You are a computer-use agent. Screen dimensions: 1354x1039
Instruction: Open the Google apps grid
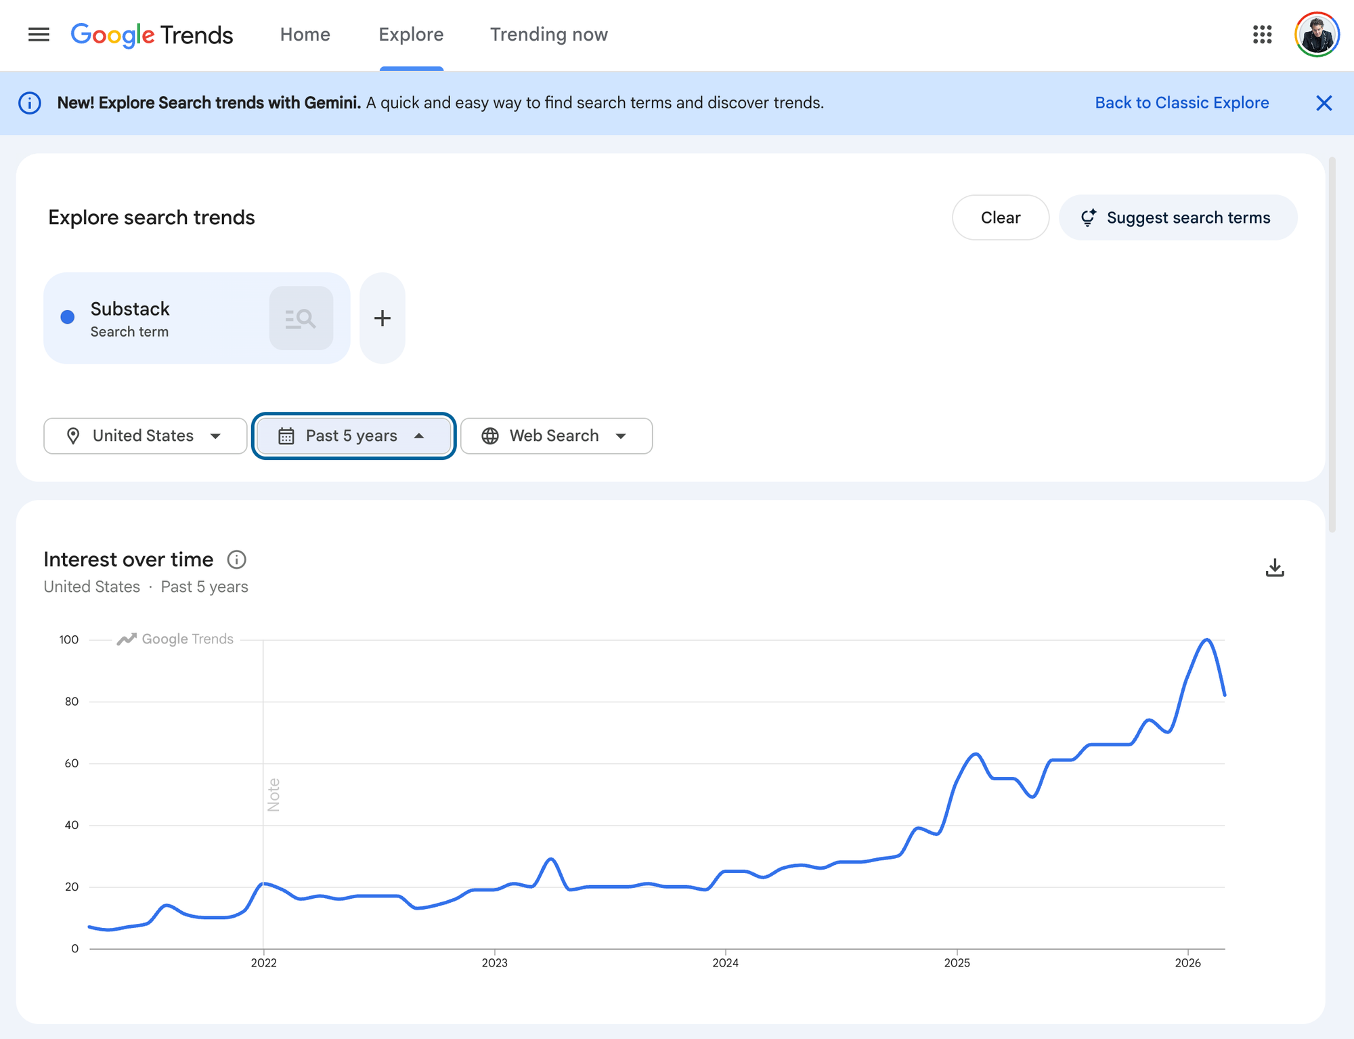(1262, 35)
